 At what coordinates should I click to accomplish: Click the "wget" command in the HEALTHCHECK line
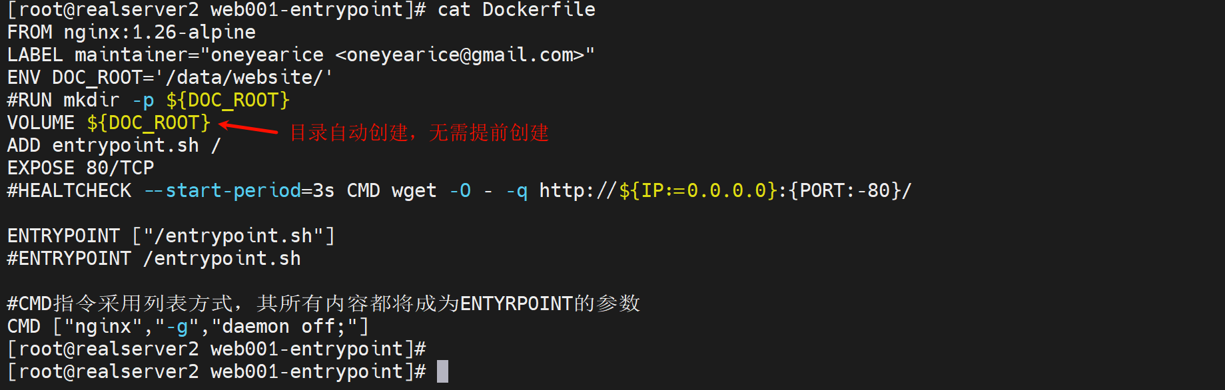tap(414, 190)
